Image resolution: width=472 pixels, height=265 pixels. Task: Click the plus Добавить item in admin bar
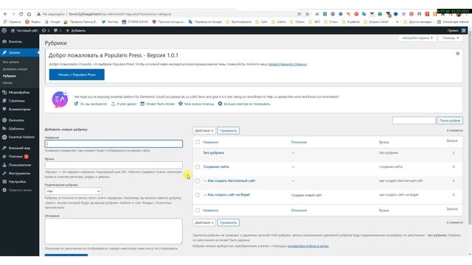click(75, 30)
